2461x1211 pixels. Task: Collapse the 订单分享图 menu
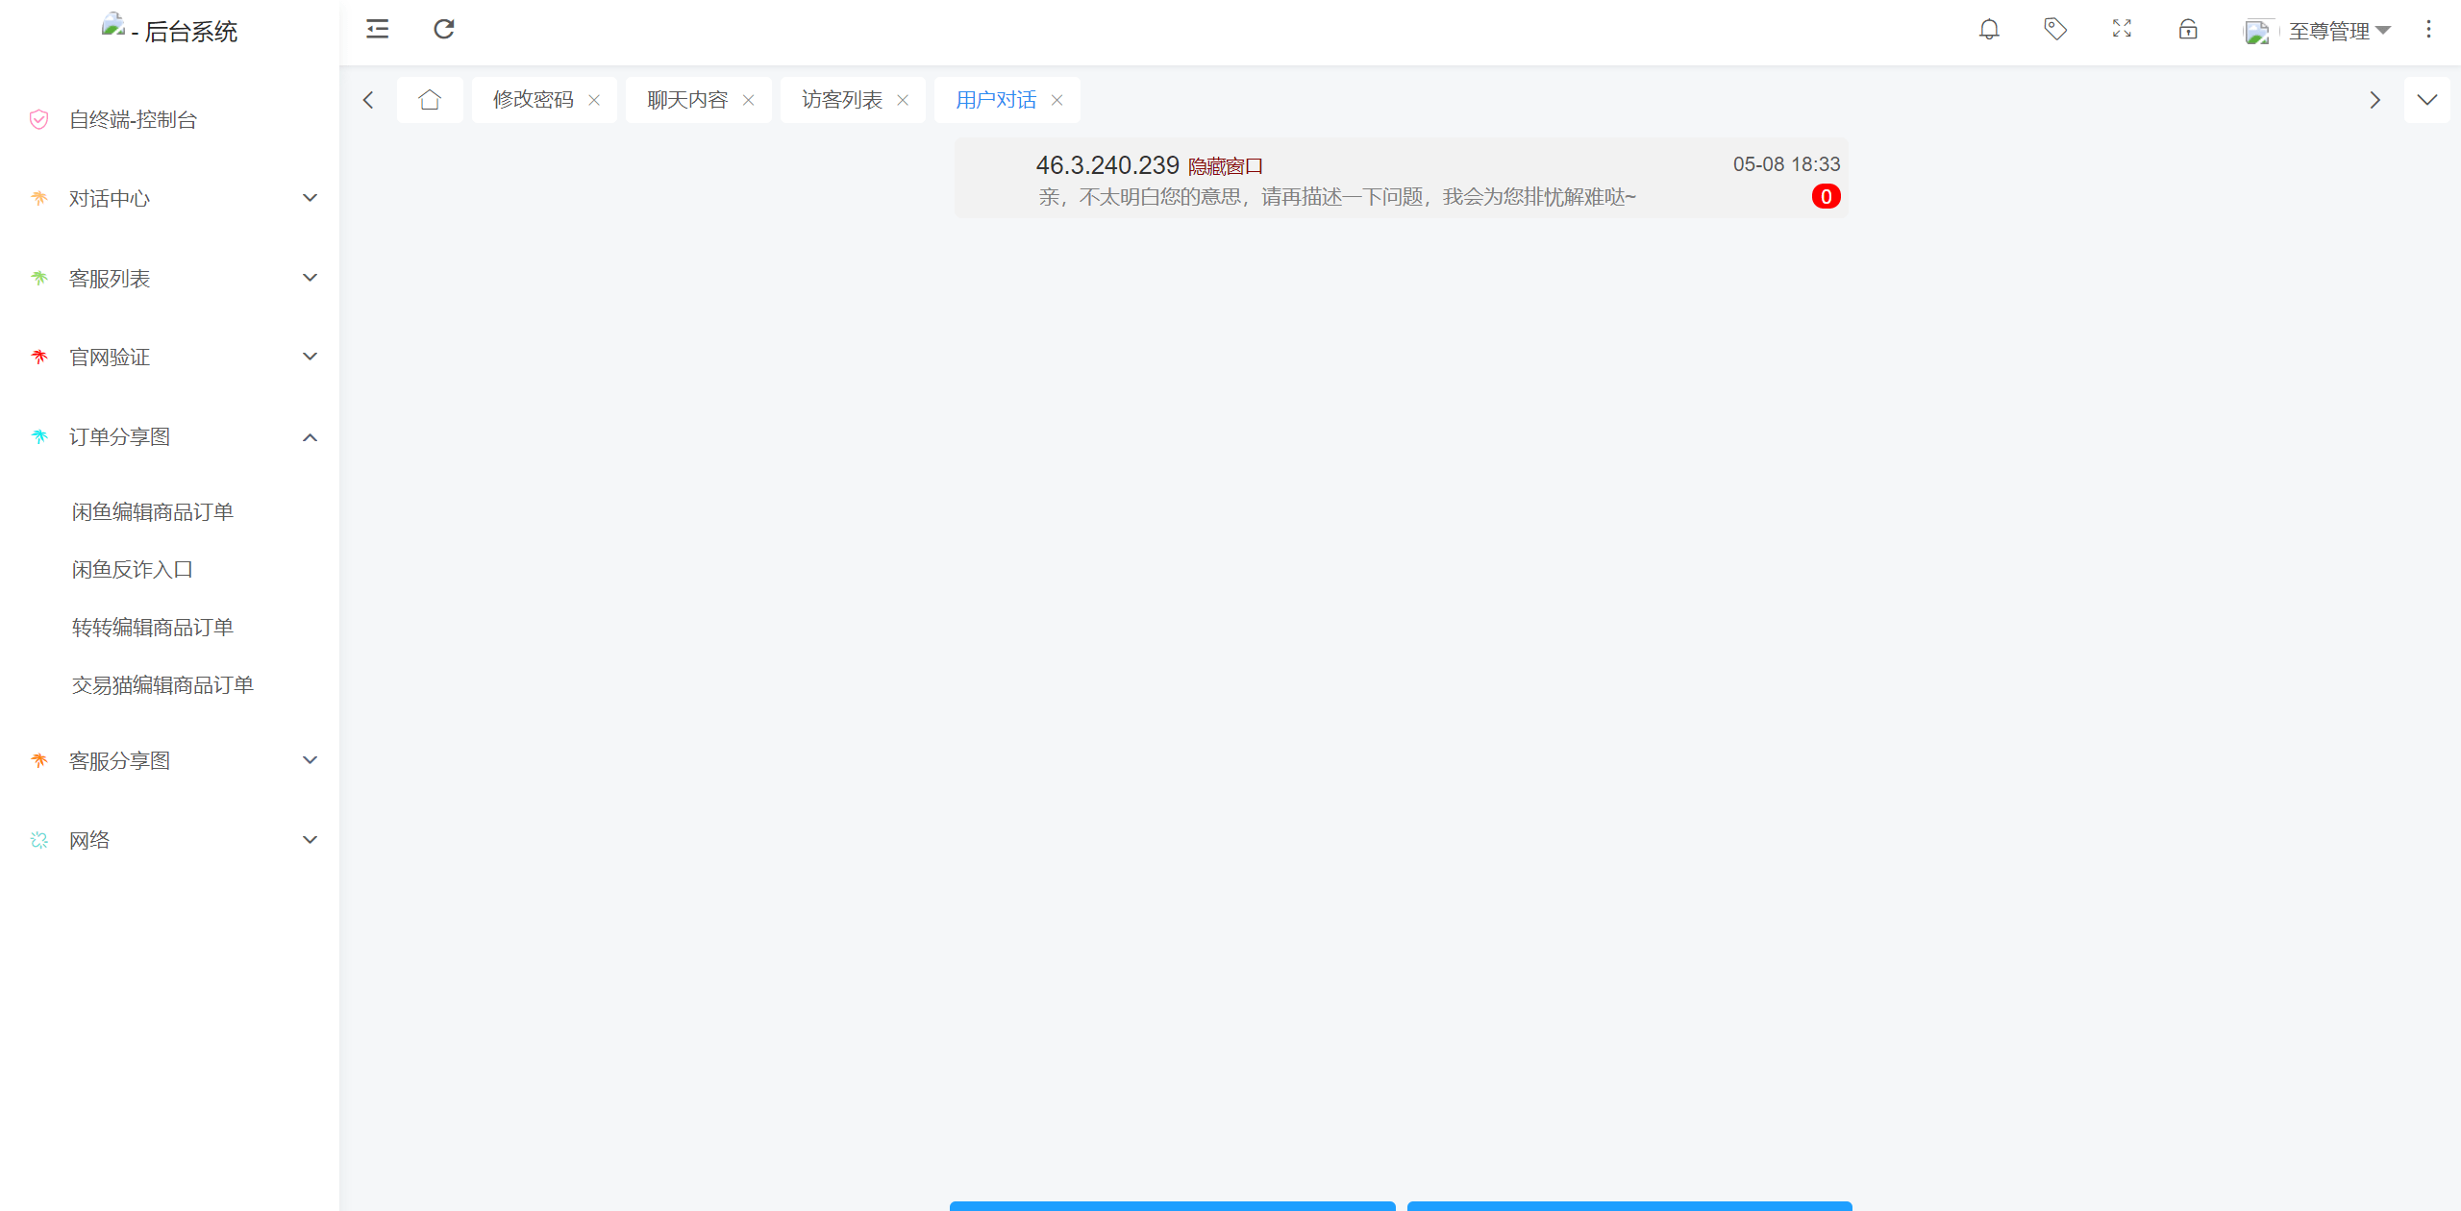pyautogui.click(x=169, y=436)
